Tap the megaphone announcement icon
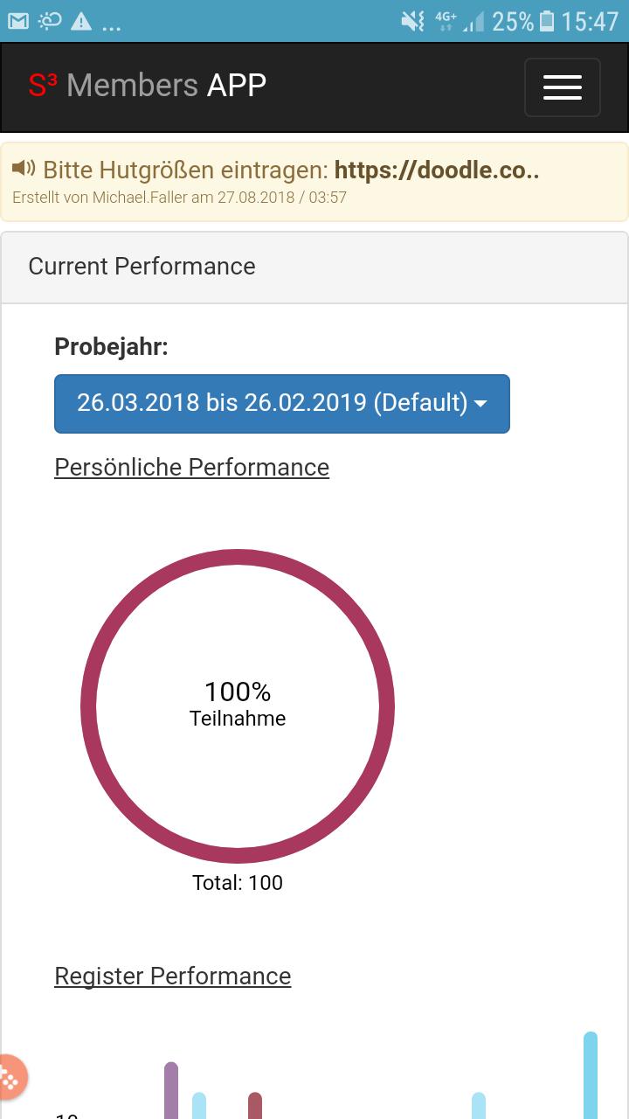 coord(24,168)
